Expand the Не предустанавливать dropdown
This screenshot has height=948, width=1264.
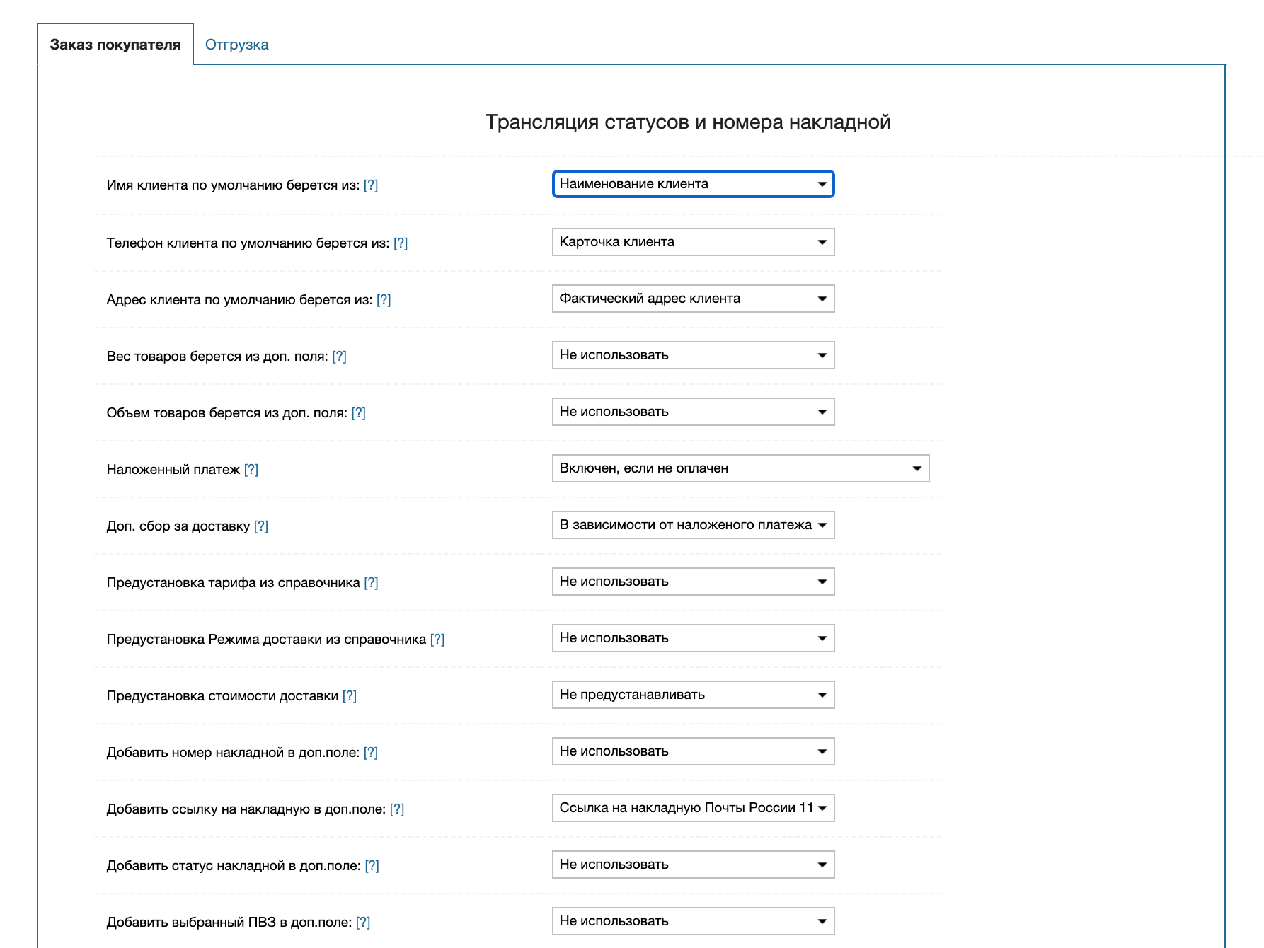[693, 695]
